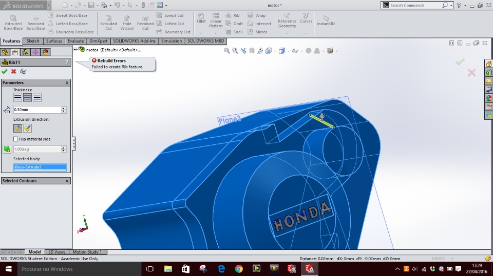Select the Mirror tool
The width and height of the screenshot is (493, 276).
(x=257, y=32)
